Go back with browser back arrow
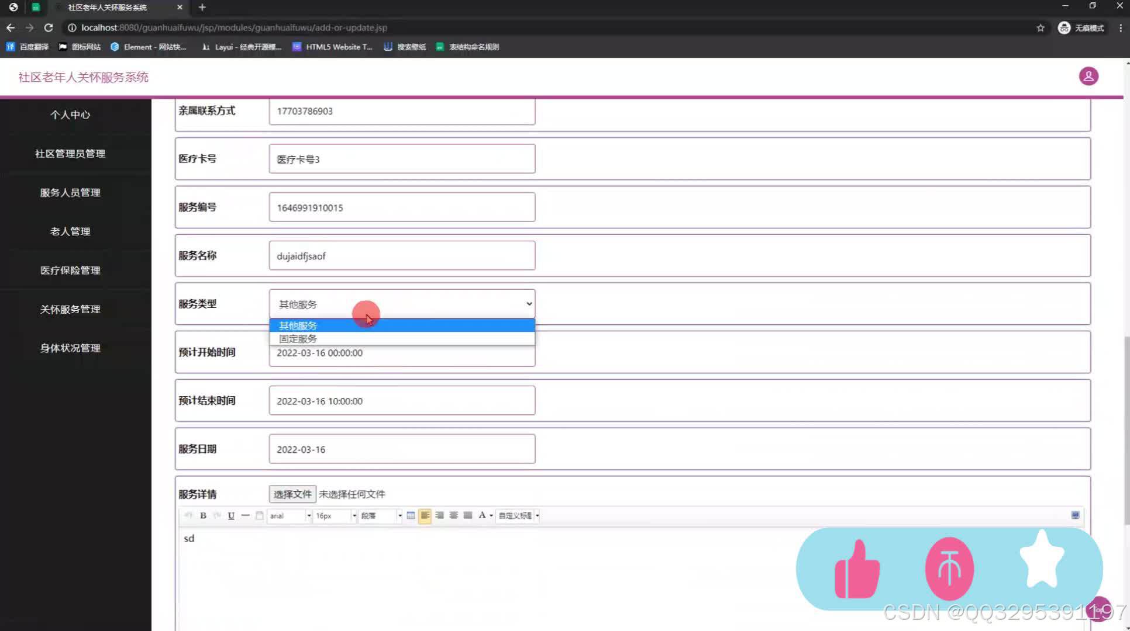1130x631 pixels. point(11,27)
